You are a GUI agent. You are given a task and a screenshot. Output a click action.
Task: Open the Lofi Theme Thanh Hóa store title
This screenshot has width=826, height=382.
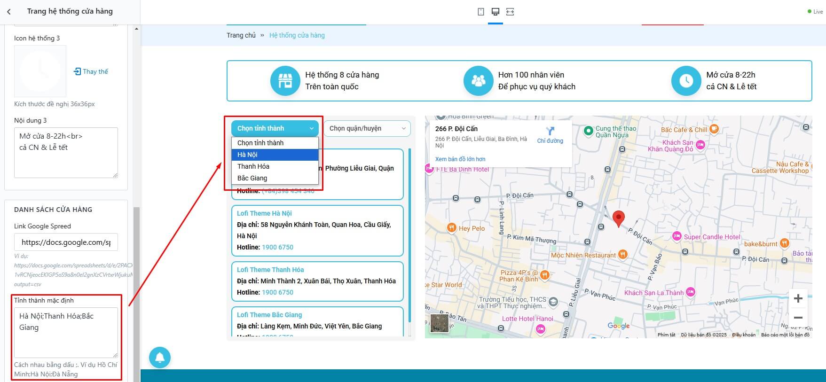pyautogui.click(x=270, y=270)
